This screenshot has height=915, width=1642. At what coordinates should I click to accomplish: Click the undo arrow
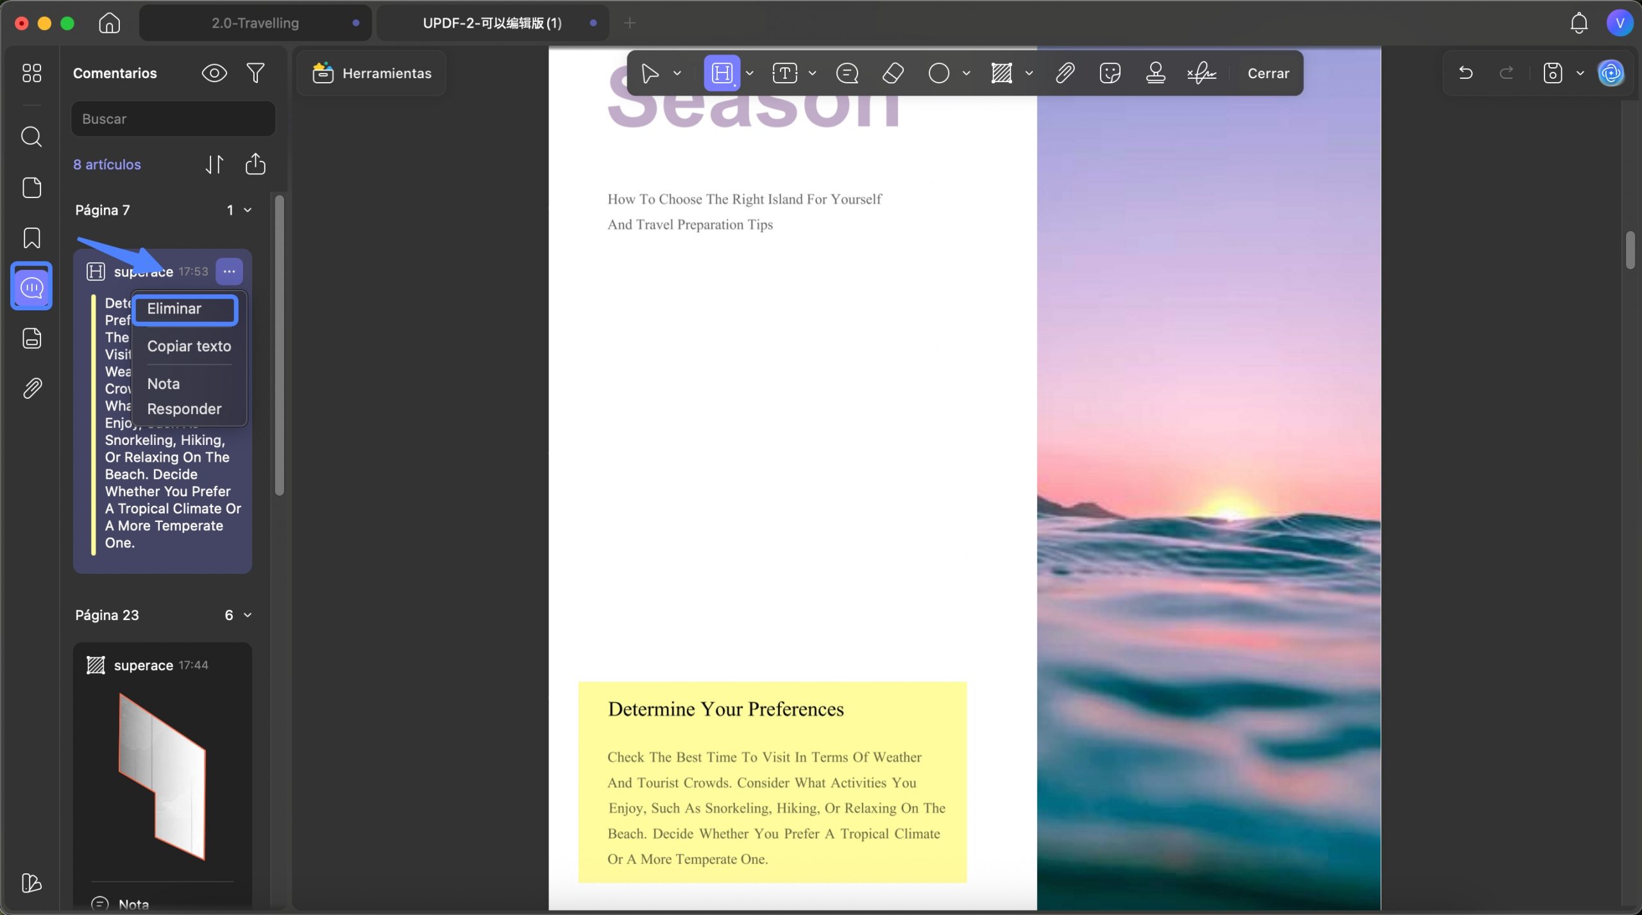1466,73
